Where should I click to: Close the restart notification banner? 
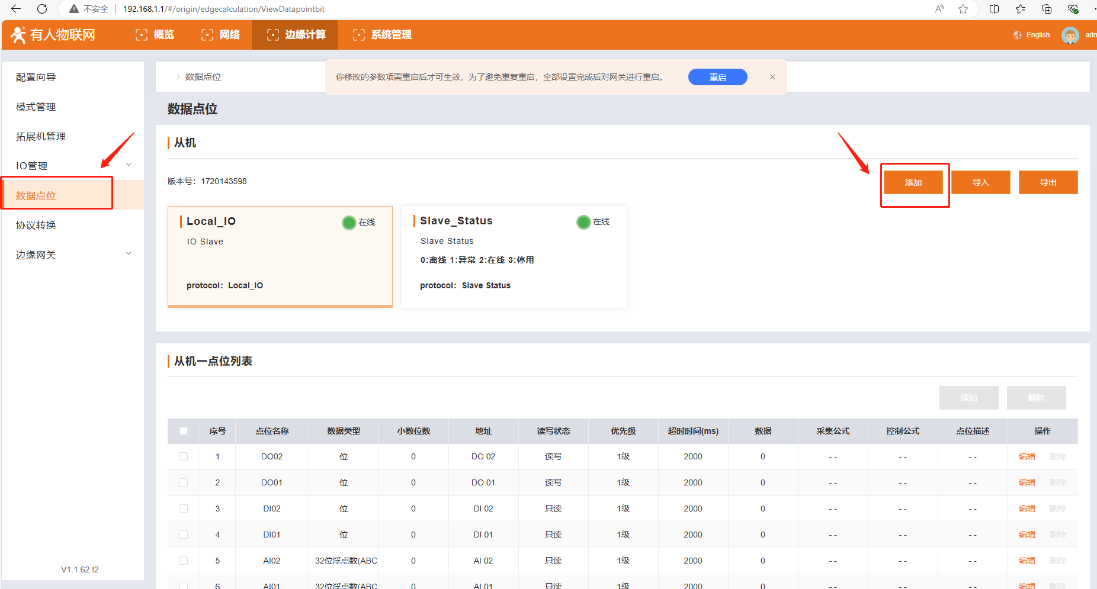(772, 77)
